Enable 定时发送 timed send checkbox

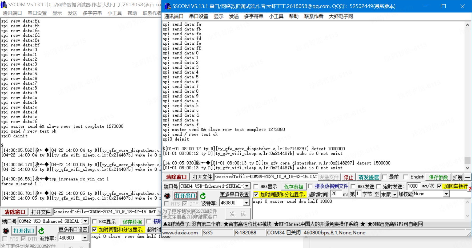pyautogui.click(x=379, y=186)
